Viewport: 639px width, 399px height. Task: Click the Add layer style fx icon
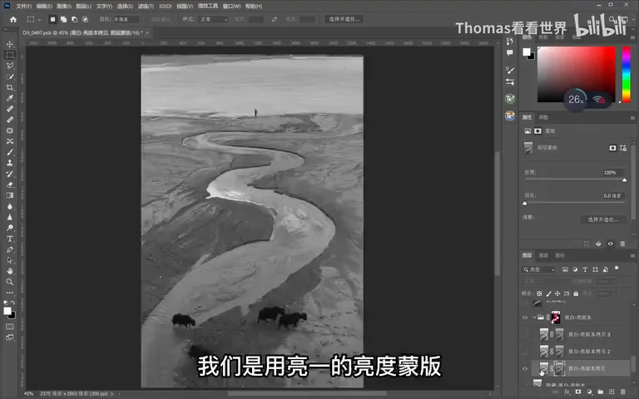567,392
